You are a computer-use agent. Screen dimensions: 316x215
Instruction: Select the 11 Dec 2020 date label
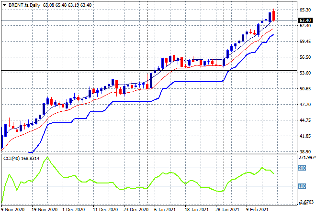pyautogui.click(x=105, y=210)
